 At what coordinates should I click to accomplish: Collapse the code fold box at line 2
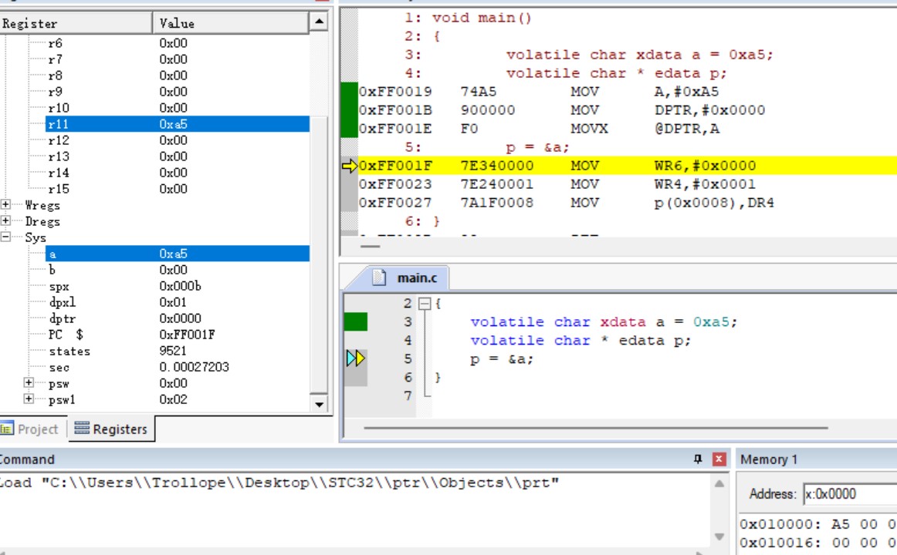click(x=425, y=304)
